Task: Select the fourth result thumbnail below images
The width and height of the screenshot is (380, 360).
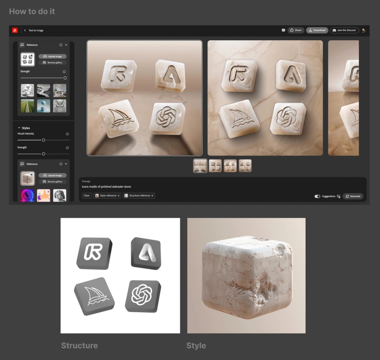Action: [245, 166]
